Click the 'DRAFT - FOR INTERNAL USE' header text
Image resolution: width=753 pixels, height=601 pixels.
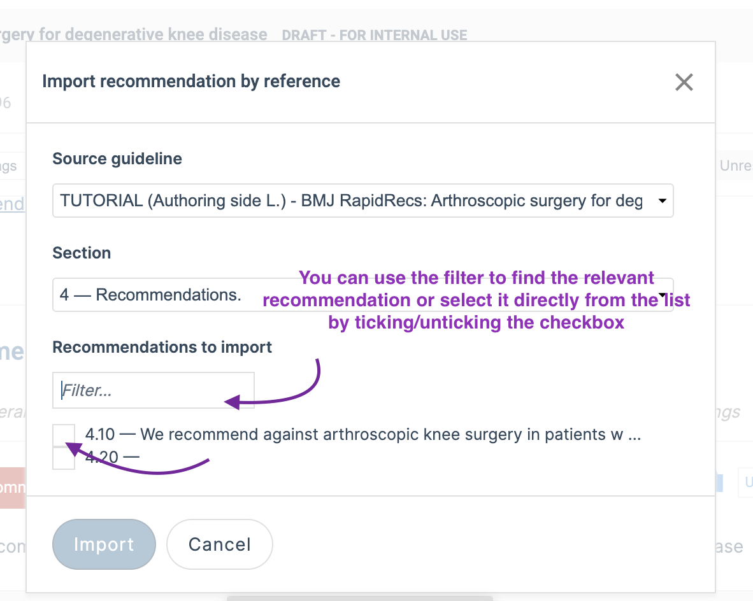pos(375,35)
